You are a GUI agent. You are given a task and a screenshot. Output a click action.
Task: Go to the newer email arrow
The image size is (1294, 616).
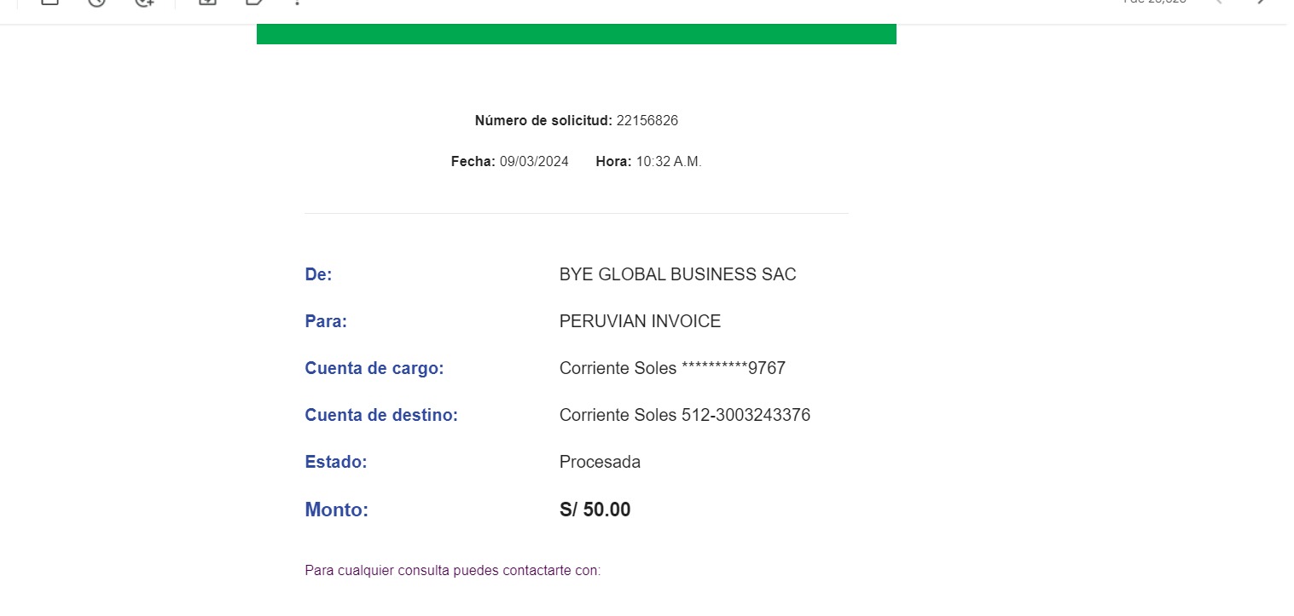tap(1218, 3)
